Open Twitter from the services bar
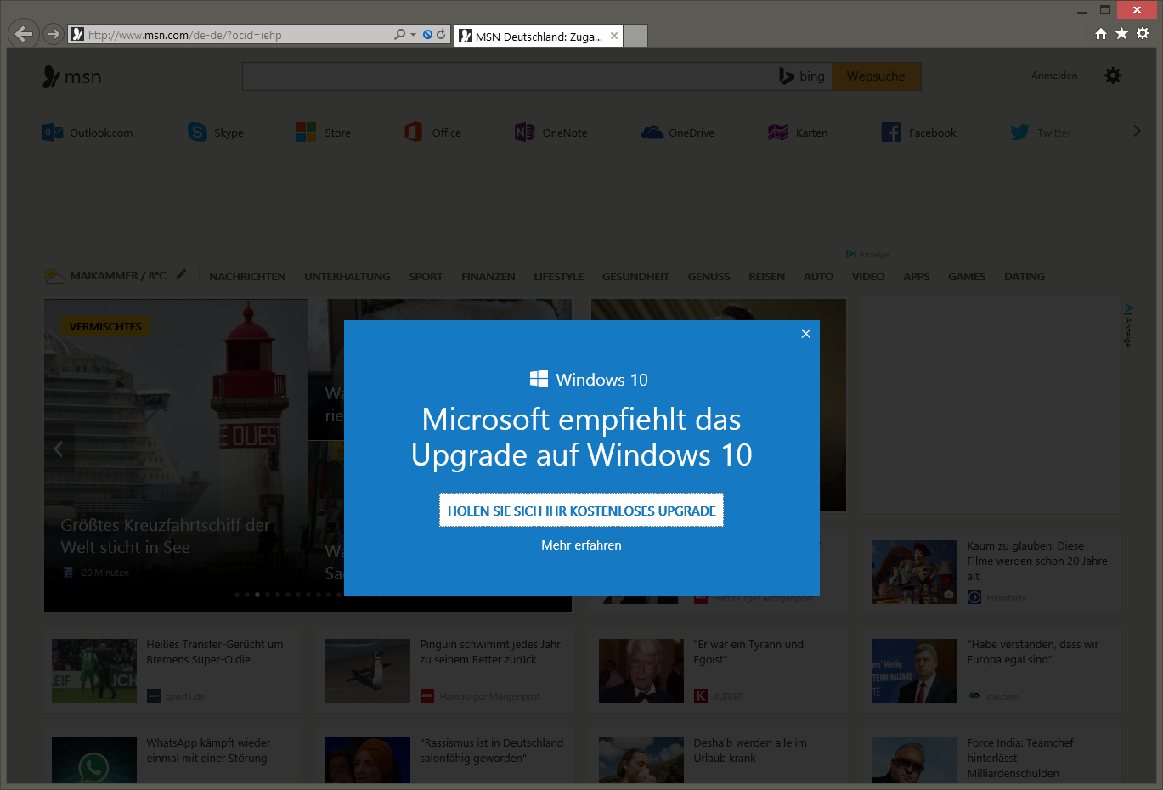This screenshot has width=1163, height=790. click(1040, 132)
